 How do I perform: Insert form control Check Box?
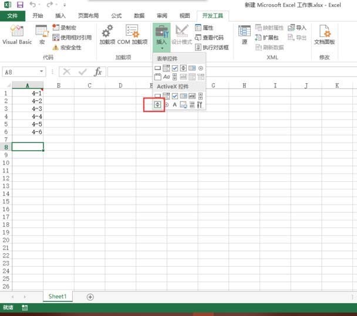175,68
